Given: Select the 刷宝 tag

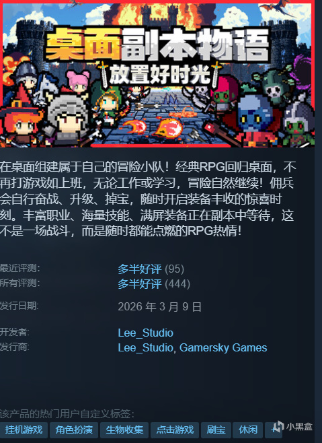Looking at the screenshot, I should click(216, 430).
